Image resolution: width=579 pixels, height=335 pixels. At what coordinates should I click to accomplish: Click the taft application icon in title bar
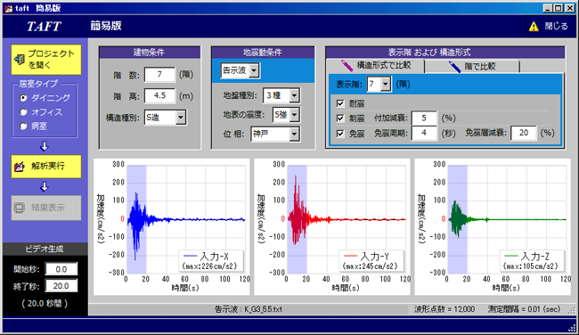pyautogui.click(x=8, y=8)
